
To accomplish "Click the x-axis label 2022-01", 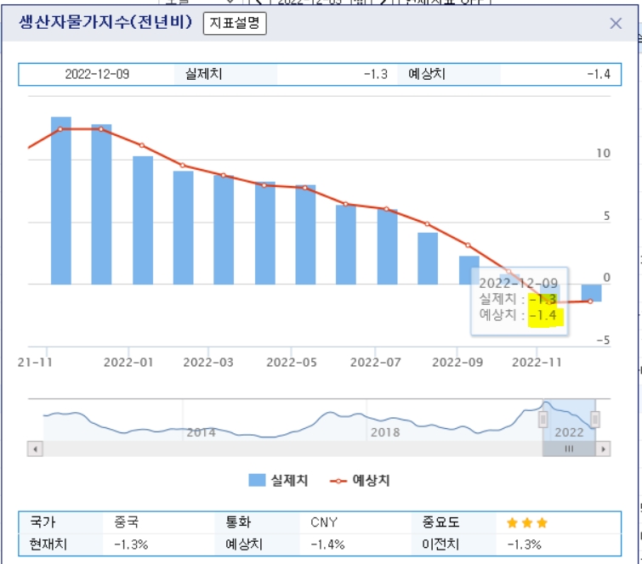I will pos(128,363).
